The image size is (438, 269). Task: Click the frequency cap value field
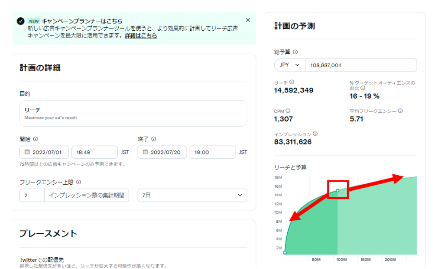point(32,195)
